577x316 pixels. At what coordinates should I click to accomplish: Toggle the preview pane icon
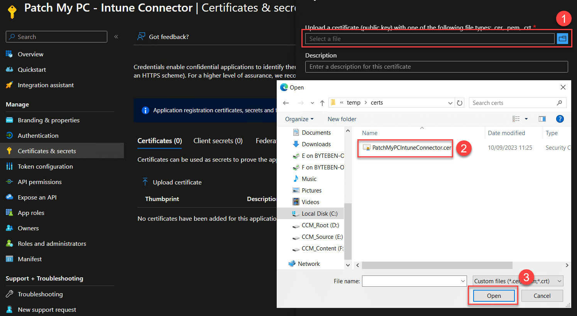point(542,119)
